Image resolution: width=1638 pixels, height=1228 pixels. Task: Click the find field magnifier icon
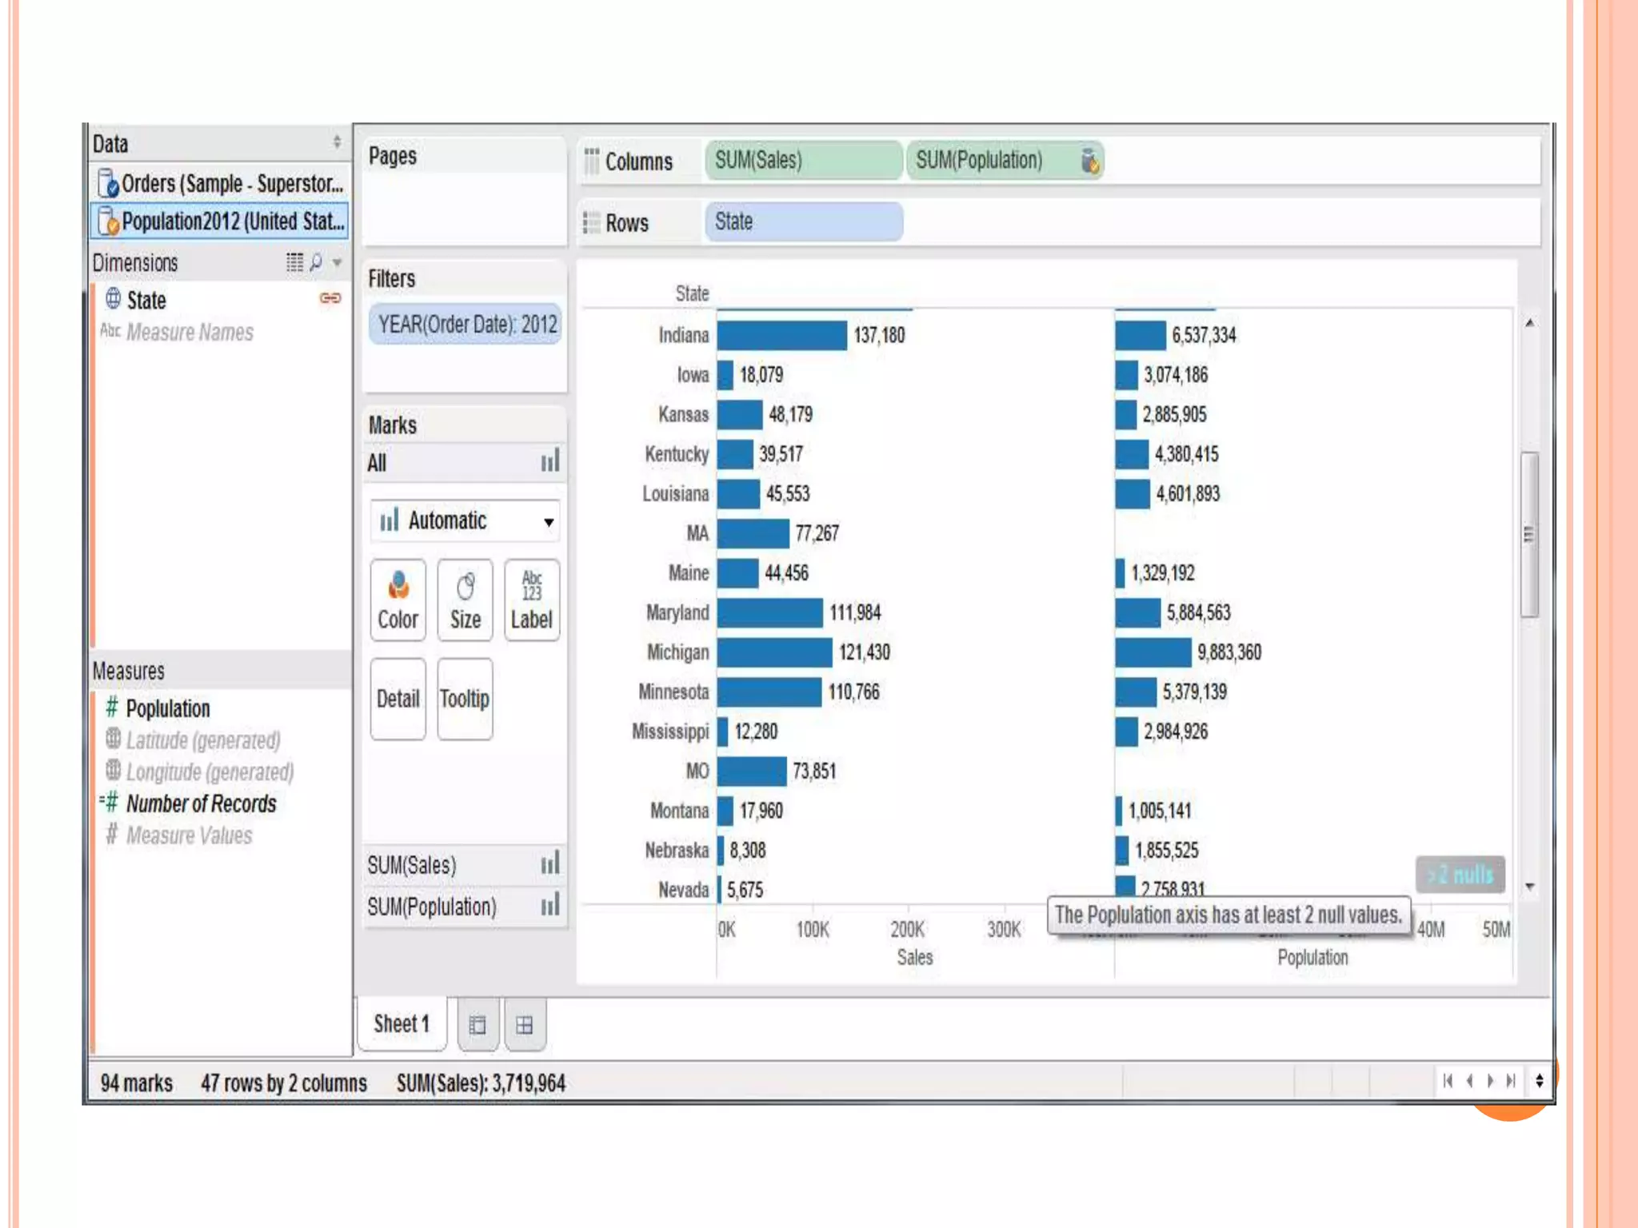click(316, 262)
